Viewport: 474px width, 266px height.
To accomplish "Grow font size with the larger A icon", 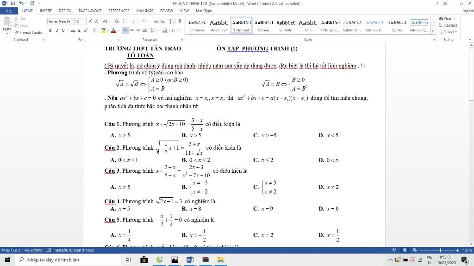I will pyautogui.click(x=90, y=21).
